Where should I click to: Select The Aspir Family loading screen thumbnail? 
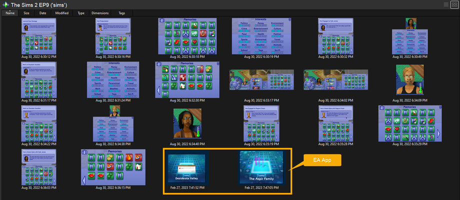point(261,167)
